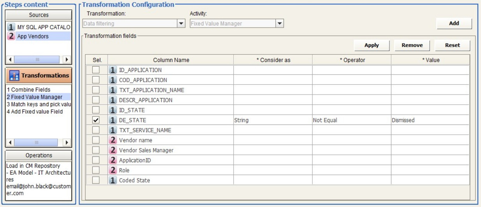Open the Transformation dropdown arrow
This screenshot has width=481, height=207.
(181, 24)
